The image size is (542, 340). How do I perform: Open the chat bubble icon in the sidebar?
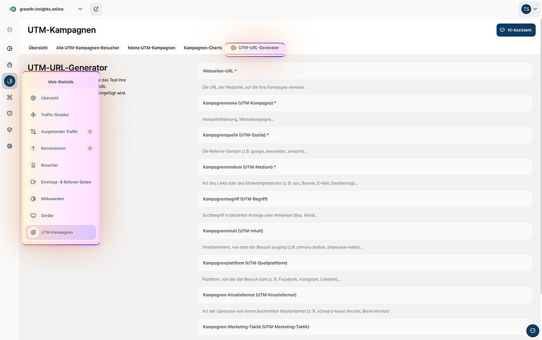(x=9, y=113)
